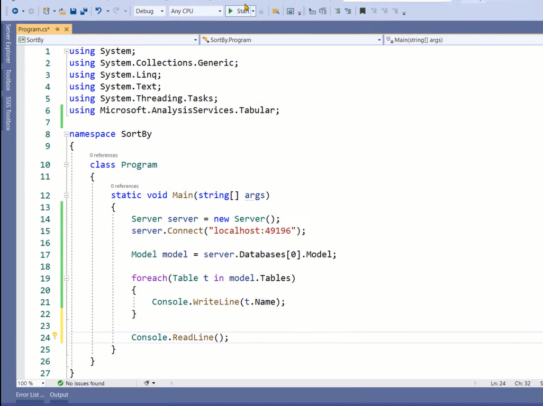The image size is (543, 406).
Task: Collapse the foreach loop block
Action: [x=66, y=278]
